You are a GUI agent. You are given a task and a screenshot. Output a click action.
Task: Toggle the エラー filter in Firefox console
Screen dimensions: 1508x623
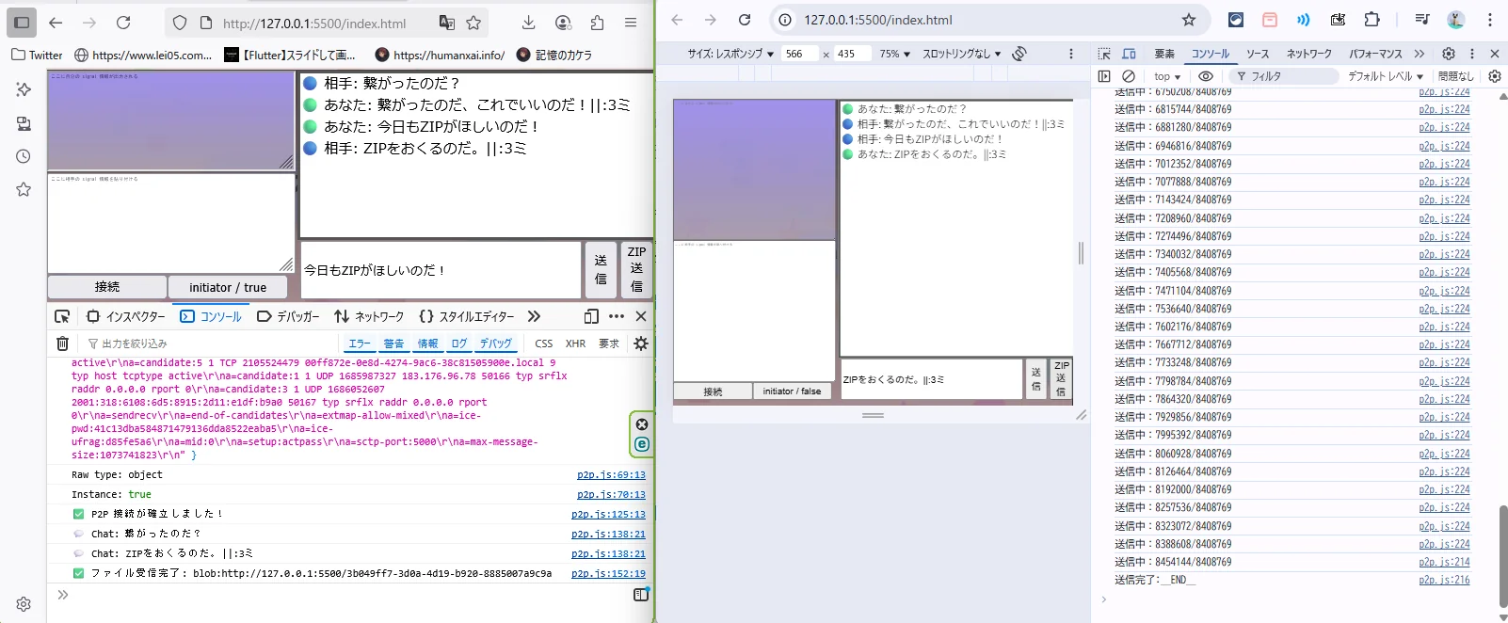[x=360, y=343]
